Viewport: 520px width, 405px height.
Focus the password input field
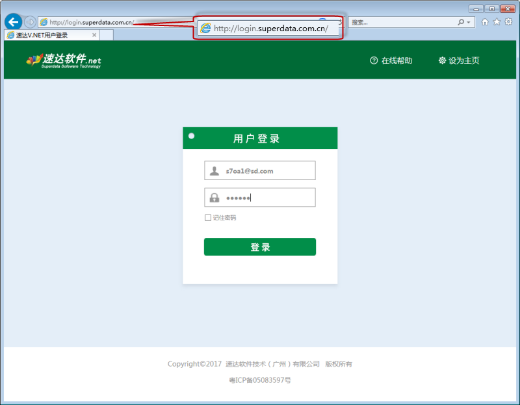point(268,198)
